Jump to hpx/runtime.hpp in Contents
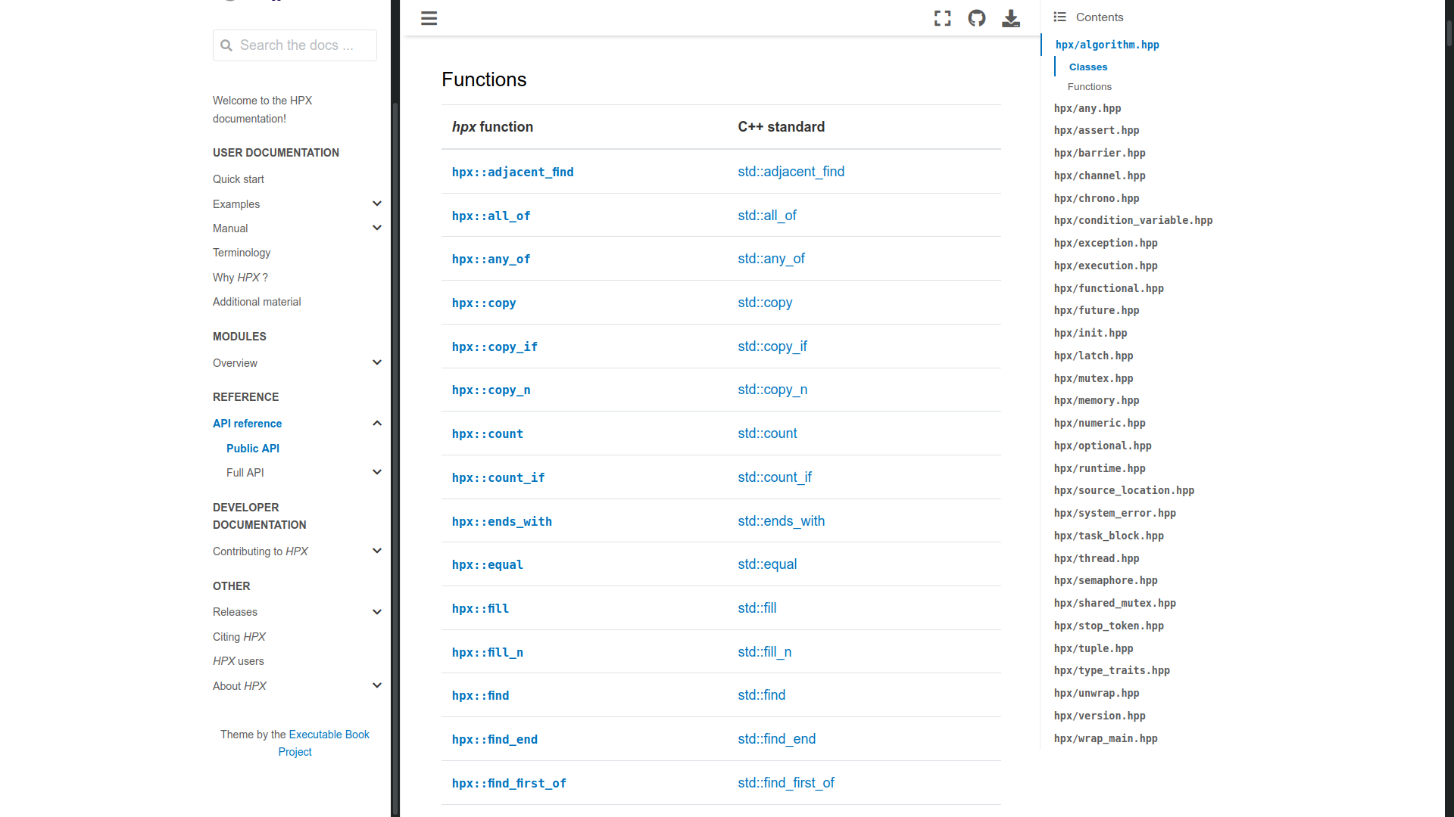Viewport: 1454px width, 817px height. [1100, 468]
